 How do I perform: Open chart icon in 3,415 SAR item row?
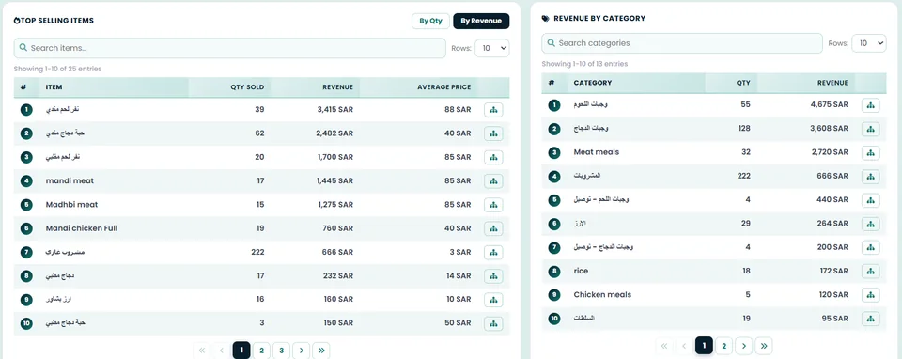493,110
